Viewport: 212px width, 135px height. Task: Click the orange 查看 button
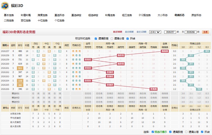[x=205, y=32]
